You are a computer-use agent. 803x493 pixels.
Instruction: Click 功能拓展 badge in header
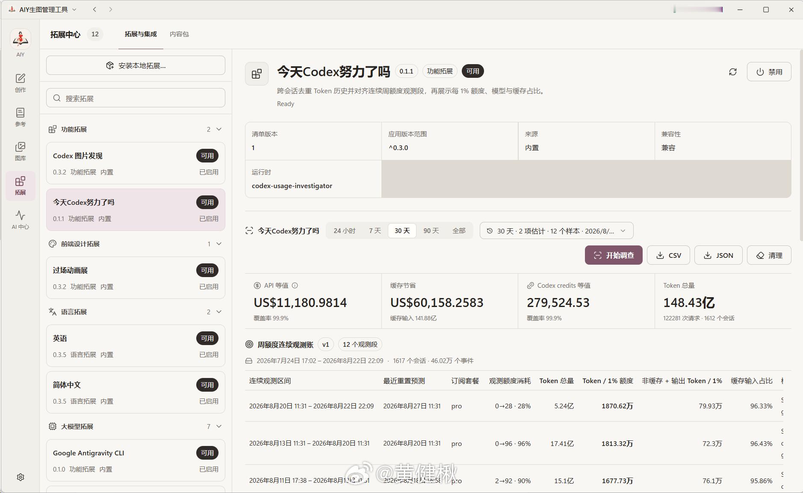pos(440,71)
